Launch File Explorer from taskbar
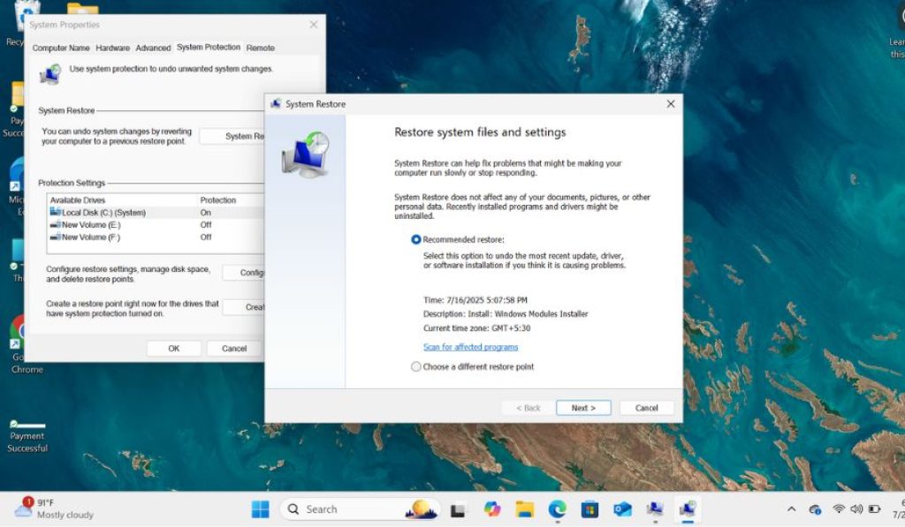Screen dimensions: 905x527 pyautogui.click(x=525, y=509)
